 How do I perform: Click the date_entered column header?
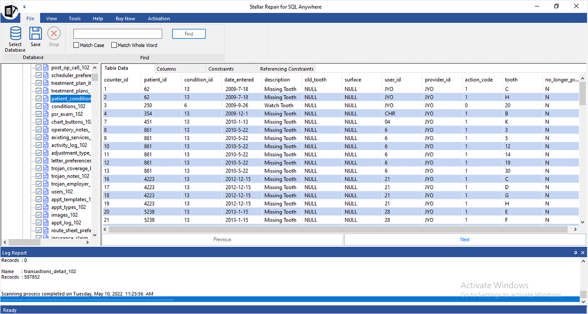point(239,79)
